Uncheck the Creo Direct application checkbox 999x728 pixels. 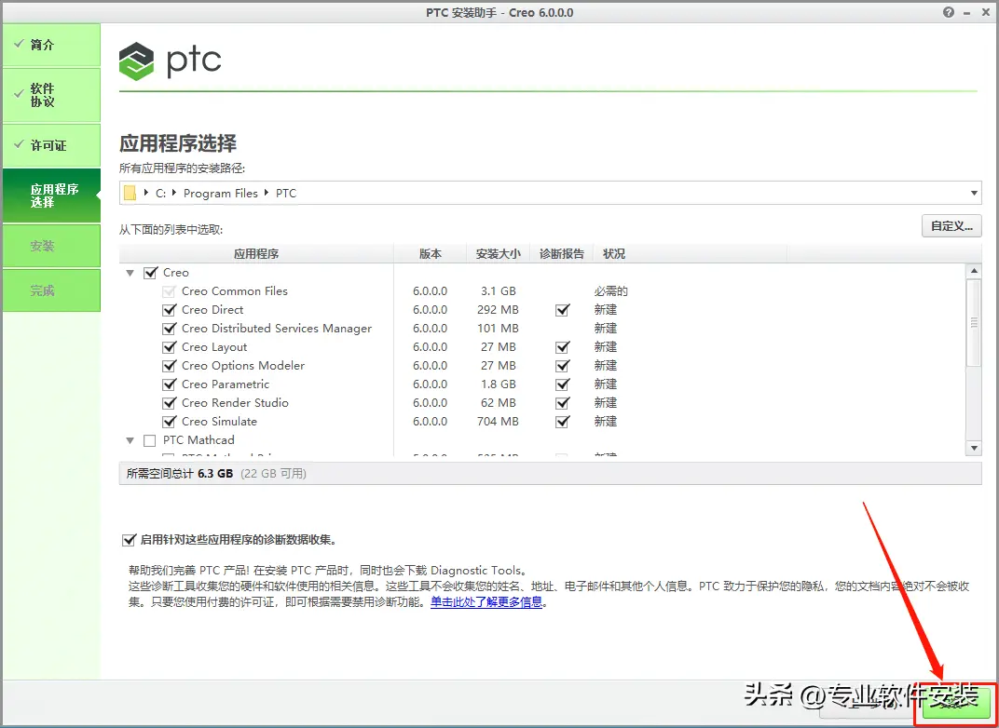click(169, 310)
